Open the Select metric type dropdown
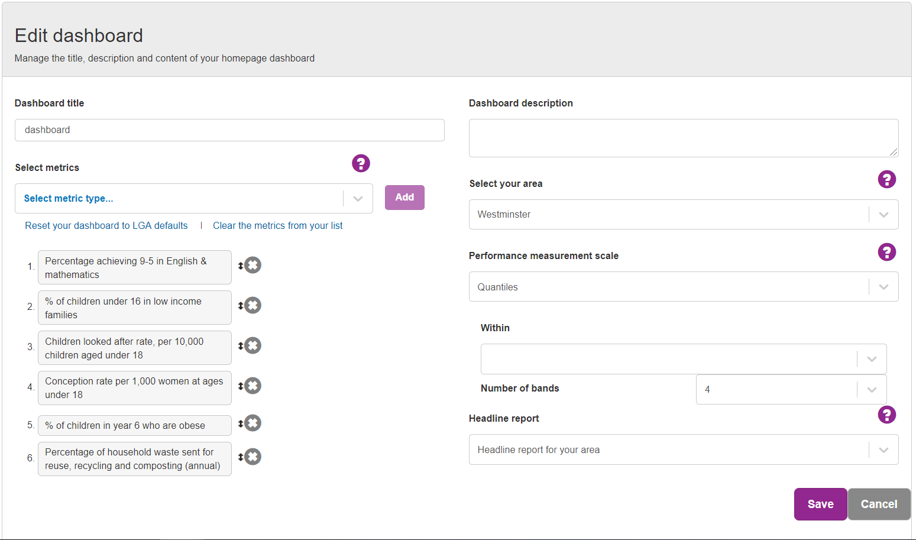The image size is (916, 540). coord(194,199)
